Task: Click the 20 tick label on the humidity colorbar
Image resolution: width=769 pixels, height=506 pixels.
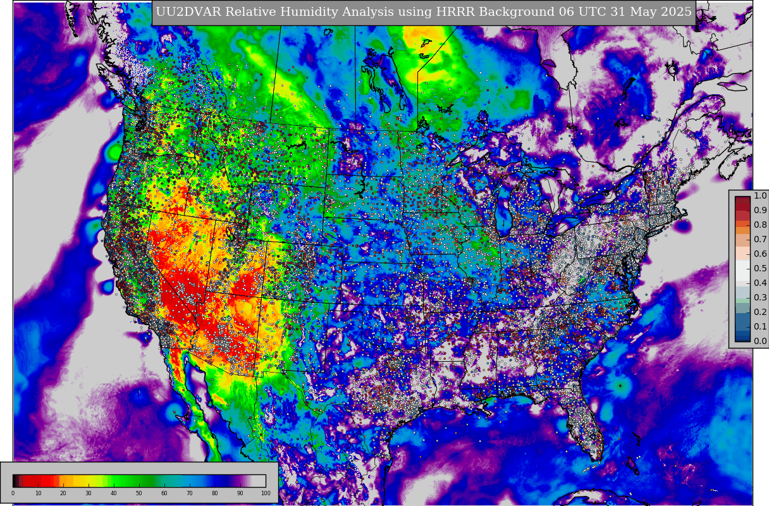Action: (63, 493)
